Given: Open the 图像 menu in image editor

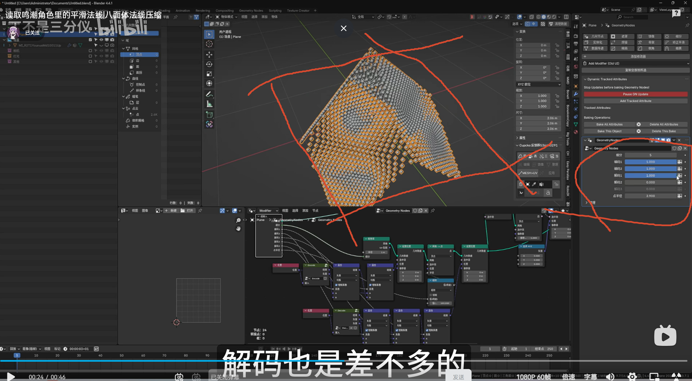Looking at the screenshot, I should point(145,211).
